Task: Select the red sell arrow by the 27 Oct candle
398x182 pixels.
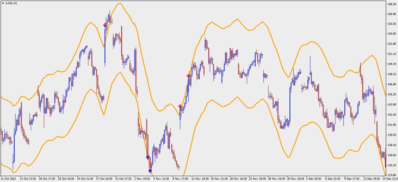Action: [x=104, y=25]
